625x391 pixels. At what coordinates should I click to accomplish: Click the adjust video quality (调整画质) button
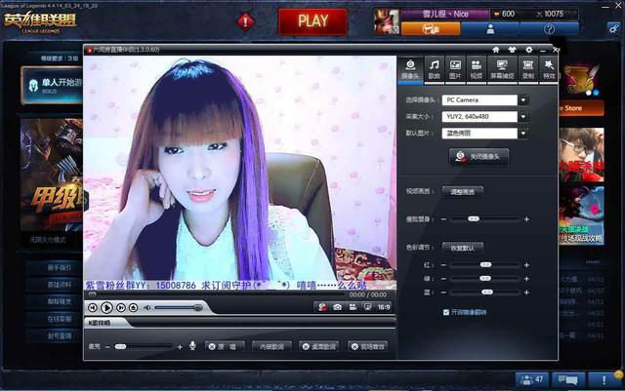(x=463, y=192)
